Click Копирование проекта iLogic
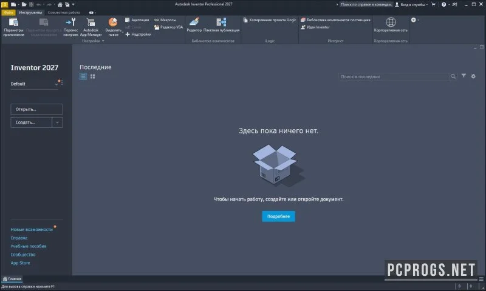The width and height of the screenshot is (486, 291). 270,20
